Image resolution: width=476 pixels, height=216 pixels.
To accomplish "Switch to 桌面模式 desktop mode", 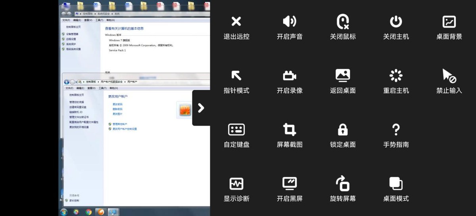I will [x=396, y=190].
